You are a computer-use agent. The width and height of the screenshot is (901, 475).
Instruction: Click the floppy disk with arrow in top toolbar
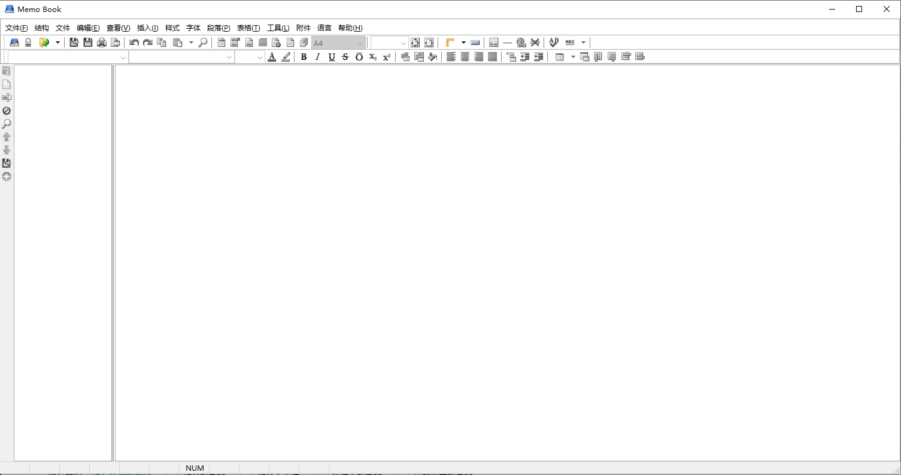pyautogui.click(x=74, y=42)
